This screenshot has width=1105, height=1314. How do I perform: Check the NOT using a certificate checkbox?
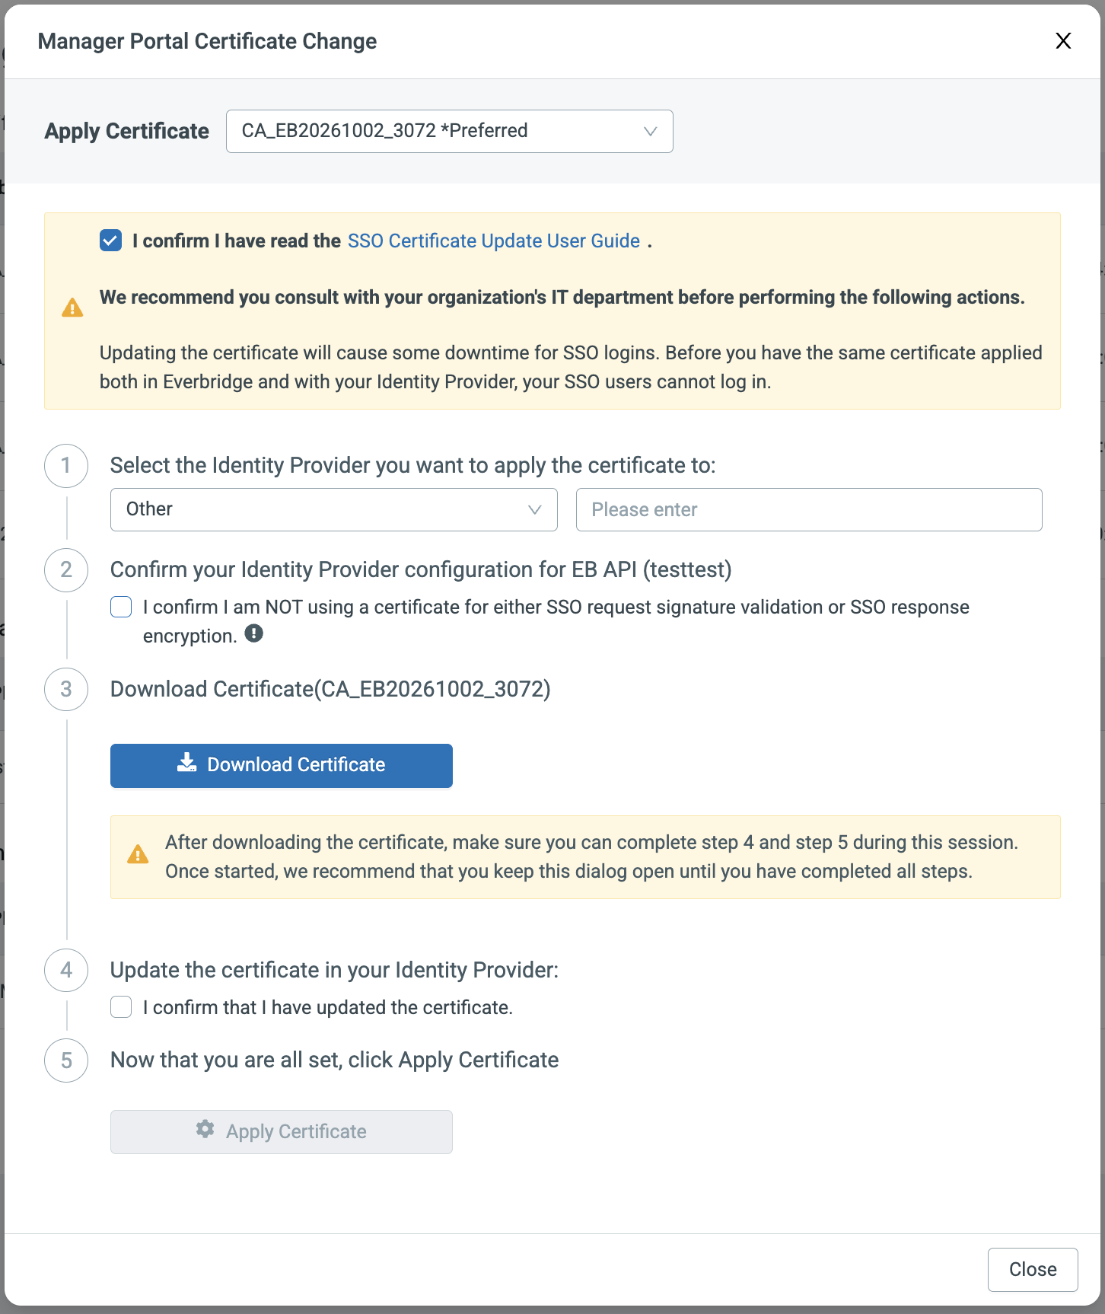coord(121,607)
